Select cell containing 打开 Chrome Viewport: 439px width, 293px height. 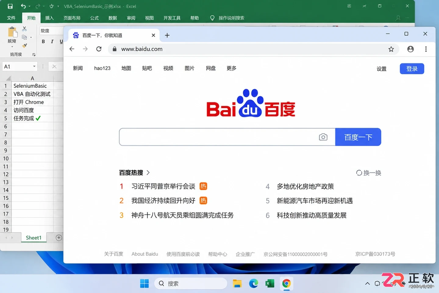(x=32, y=102)
